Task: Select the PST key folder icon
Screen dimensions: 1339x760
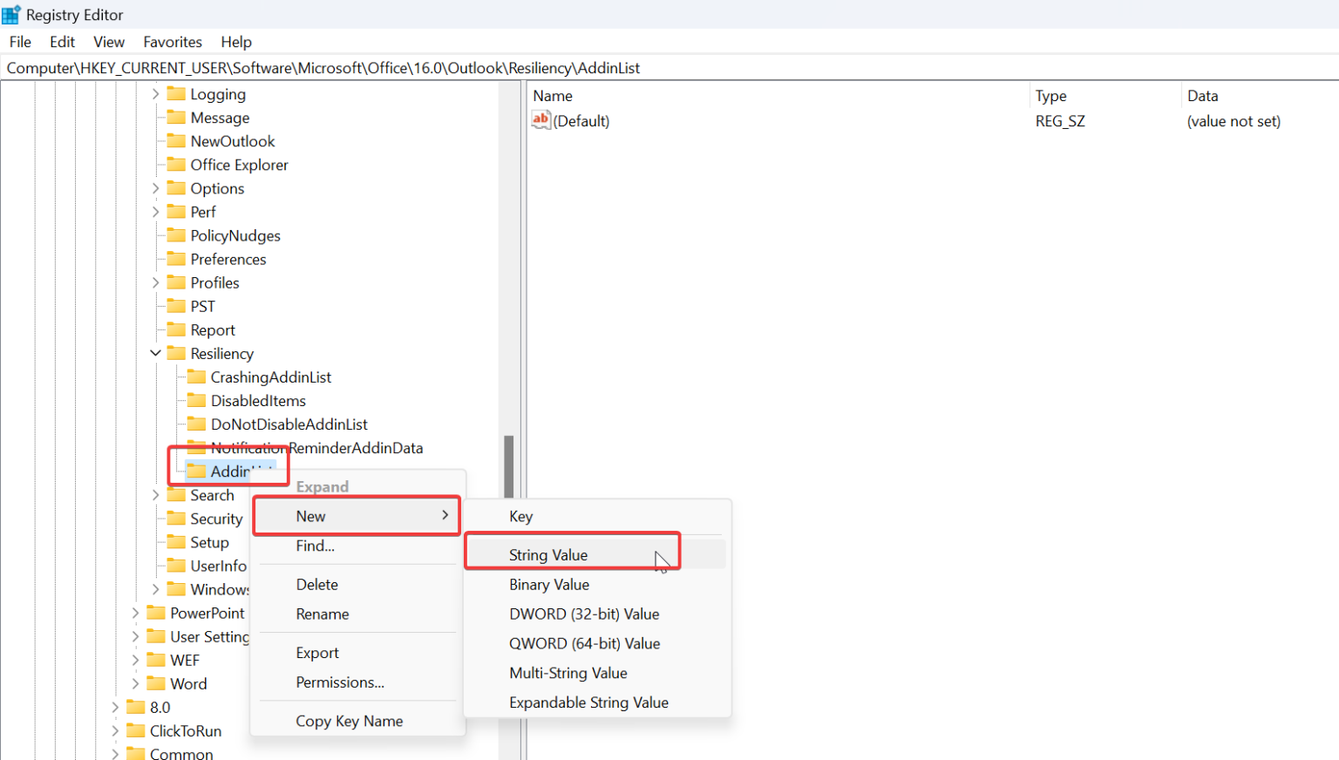Action: tap(176, 305)
